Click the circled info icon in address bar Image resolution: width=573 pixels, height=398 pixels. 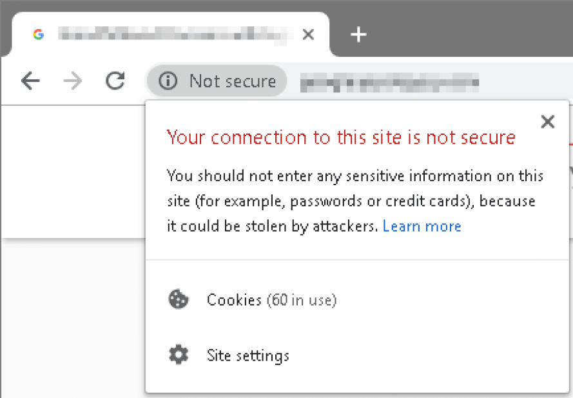[168, 81]
